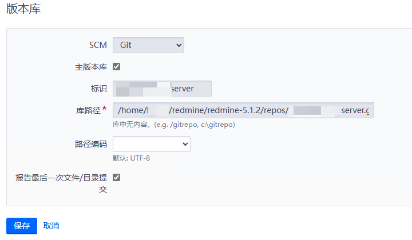The width and height of the screenshot is (412, 240).
Task: Uncheck 报告最后一次文件/目录提交 checkbox
Action: click(117, 177)
